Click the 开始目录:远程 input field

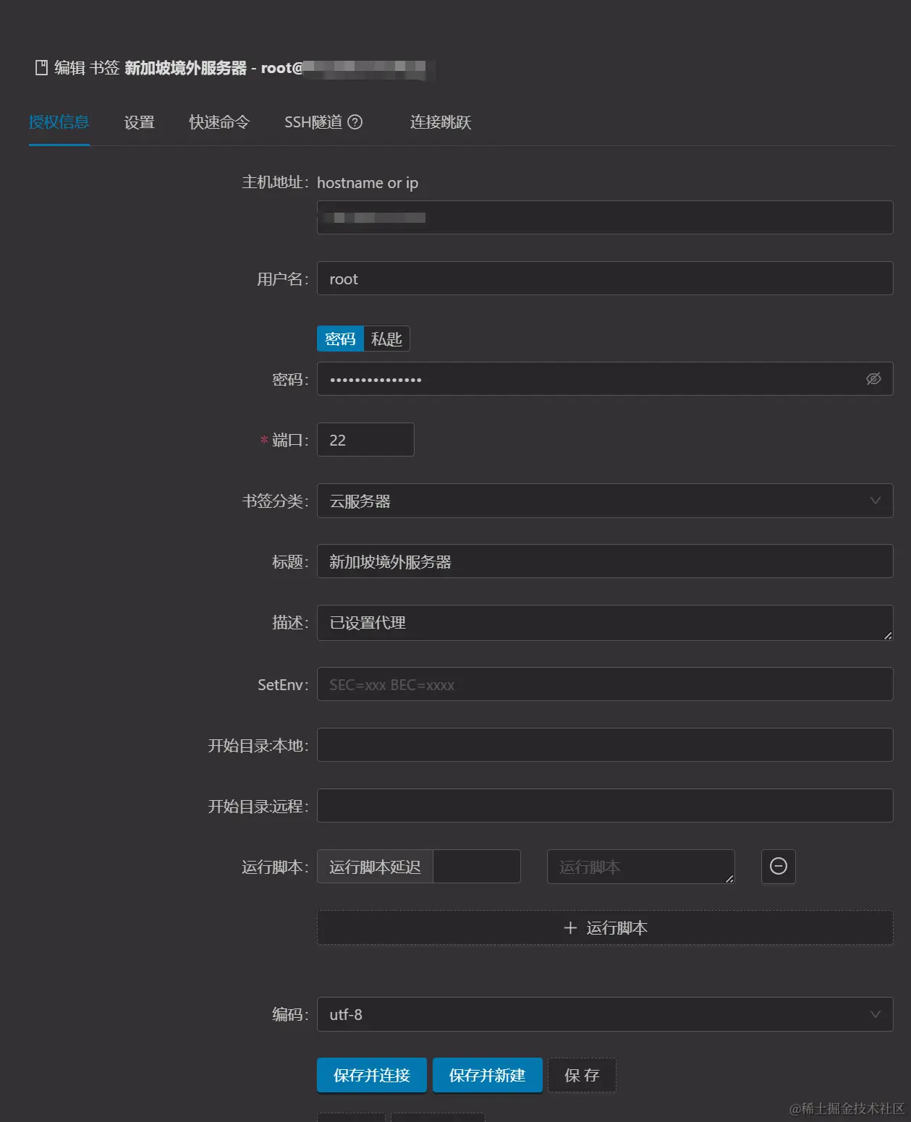coord(605,806)
